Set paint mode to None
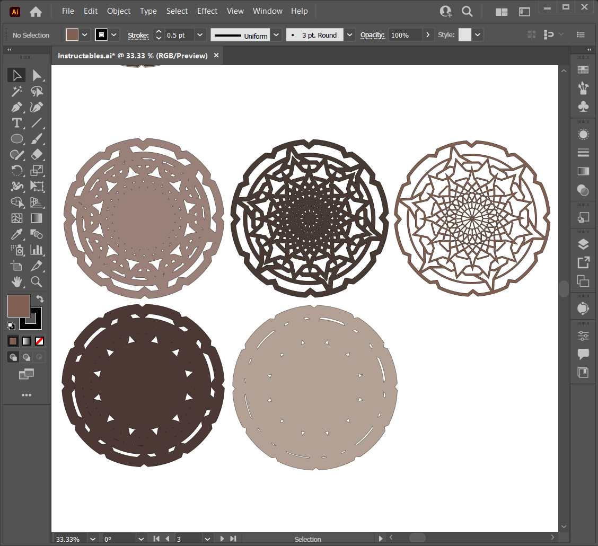This screenshot has width=598, height=546. click(39, 341)
